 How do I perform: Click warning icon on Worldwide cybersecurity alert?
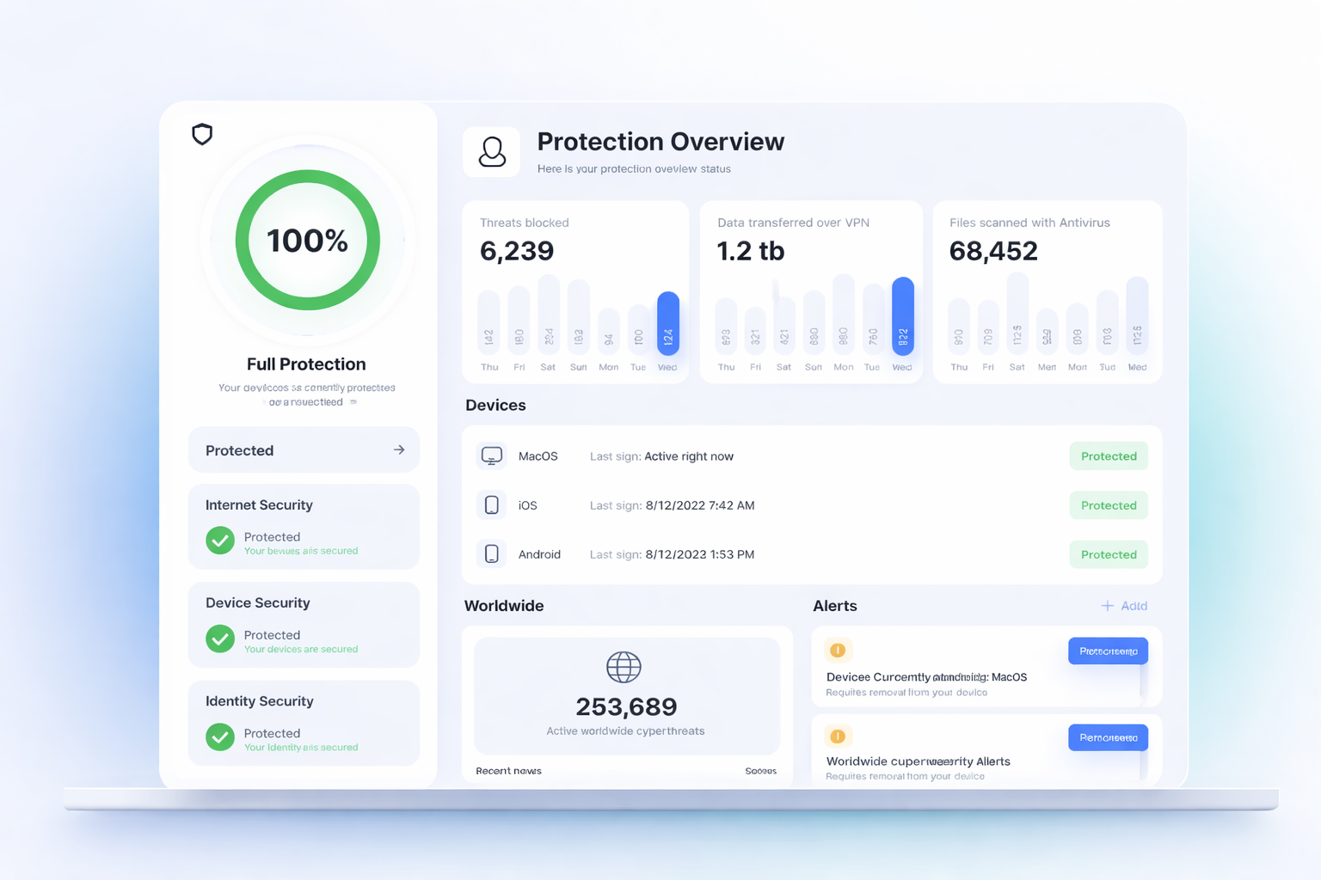(x=838, y=736)
